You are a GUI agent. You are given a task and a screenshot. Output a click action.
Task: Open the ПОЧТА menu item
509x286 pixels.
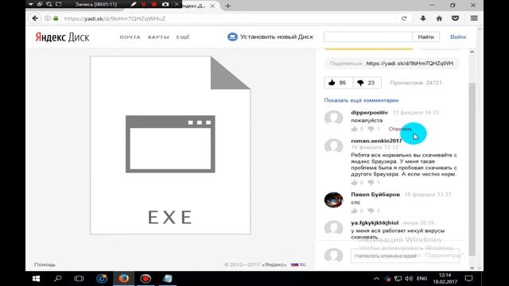click(x=130, y=37)
